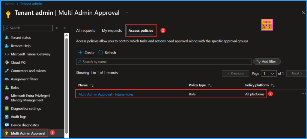This screenshot has width=307, height=139.
Task: Click the Microsoft Tunnel Gateway icon
Action: 7,54
